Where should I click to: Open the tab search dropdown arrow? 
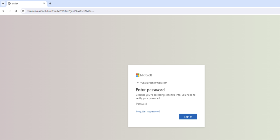tap(3, 3)
